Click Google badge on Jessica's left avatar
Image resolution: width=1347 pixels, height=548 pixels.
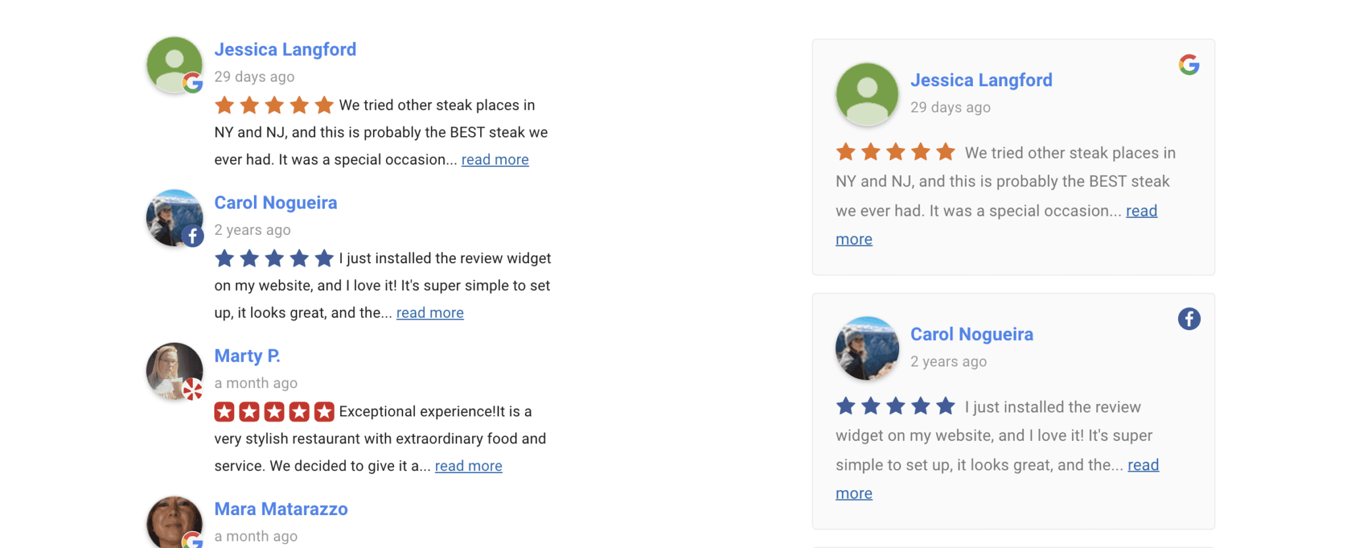pyautogui.click(x=192, y=83)
